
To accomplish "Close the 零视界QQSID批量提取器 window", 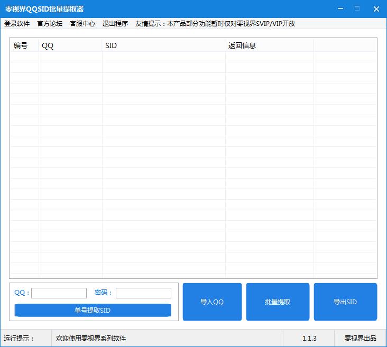I will pos(376,9).
